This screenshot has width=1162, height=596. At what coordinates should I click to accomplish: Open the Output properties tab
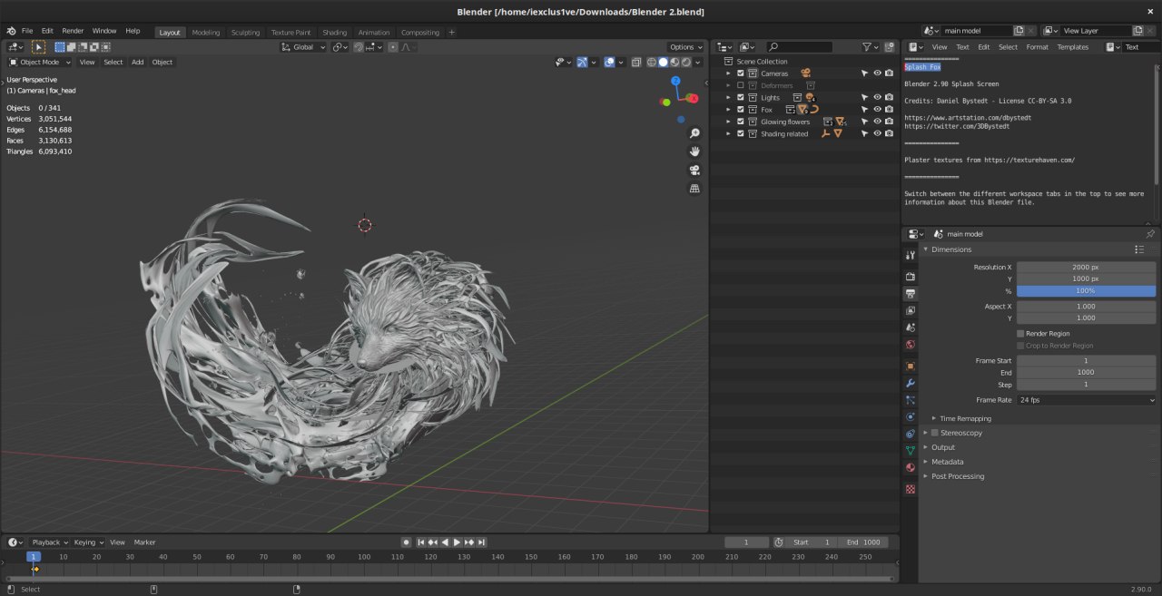click(x=911, y=294)
